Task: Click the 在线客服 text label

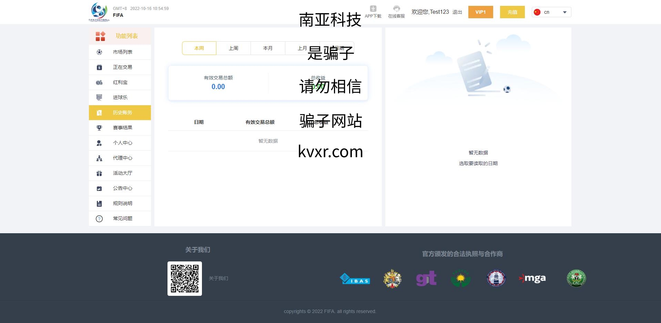Action: point(396,16)
